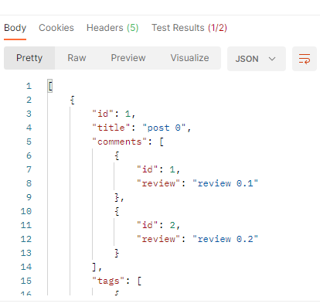
Task: Click the "id" key on line 11
Action: click(x=148, y=225)
